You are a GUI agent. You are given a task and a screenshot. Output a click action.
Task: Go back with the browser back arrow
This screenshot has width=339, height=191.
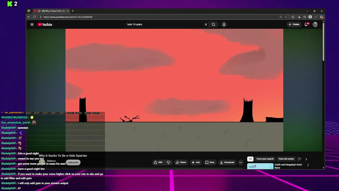(x=29, y=17)
